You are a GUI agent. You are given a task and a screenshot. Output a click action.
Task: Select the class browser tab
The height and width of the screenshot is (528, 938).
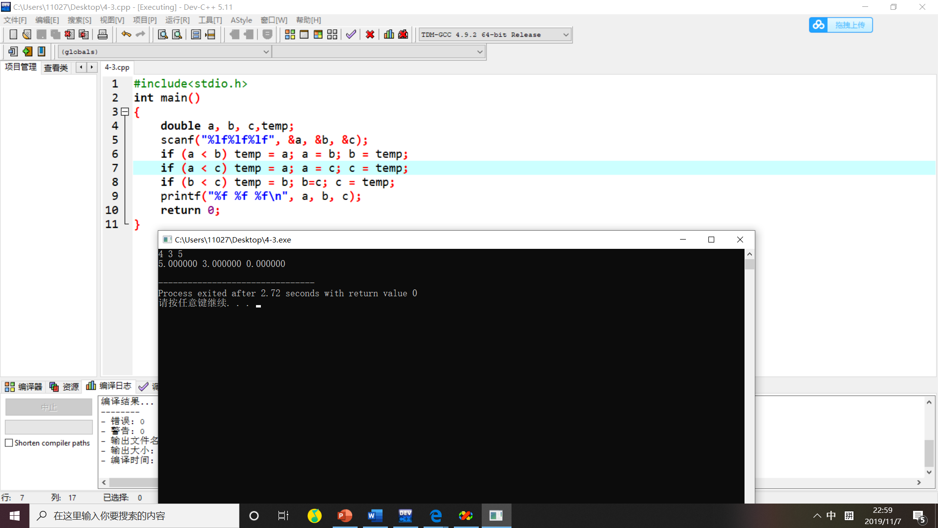56,68
